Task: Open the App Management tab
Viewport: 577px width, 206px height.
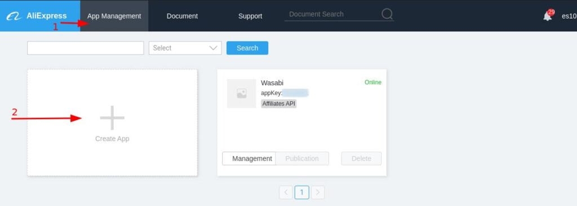Action: tap(114, 16)
